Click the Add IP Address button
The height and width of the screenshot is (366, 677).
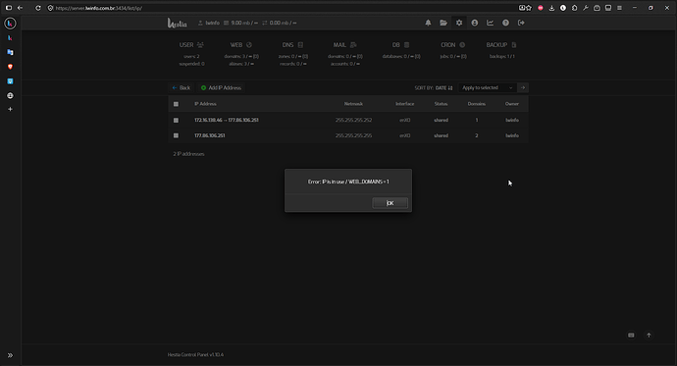pos(221,87)
